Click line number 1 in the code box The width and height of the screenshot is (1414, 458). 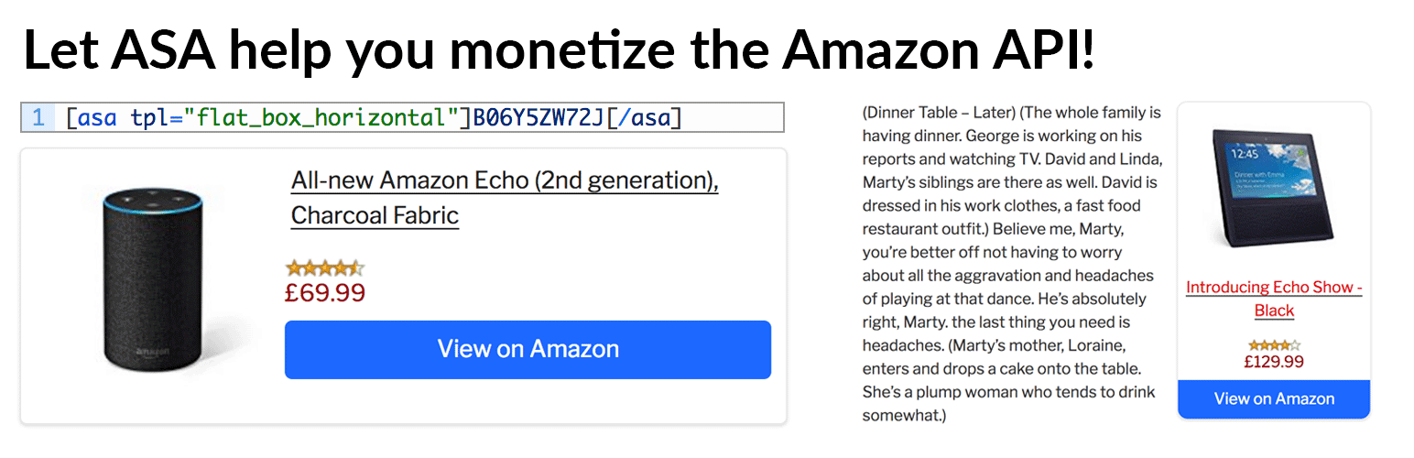38,117
